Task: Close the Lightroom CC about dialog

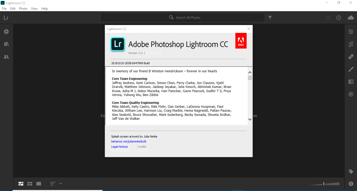Action: pyautogui.click(x=249, y=29)
